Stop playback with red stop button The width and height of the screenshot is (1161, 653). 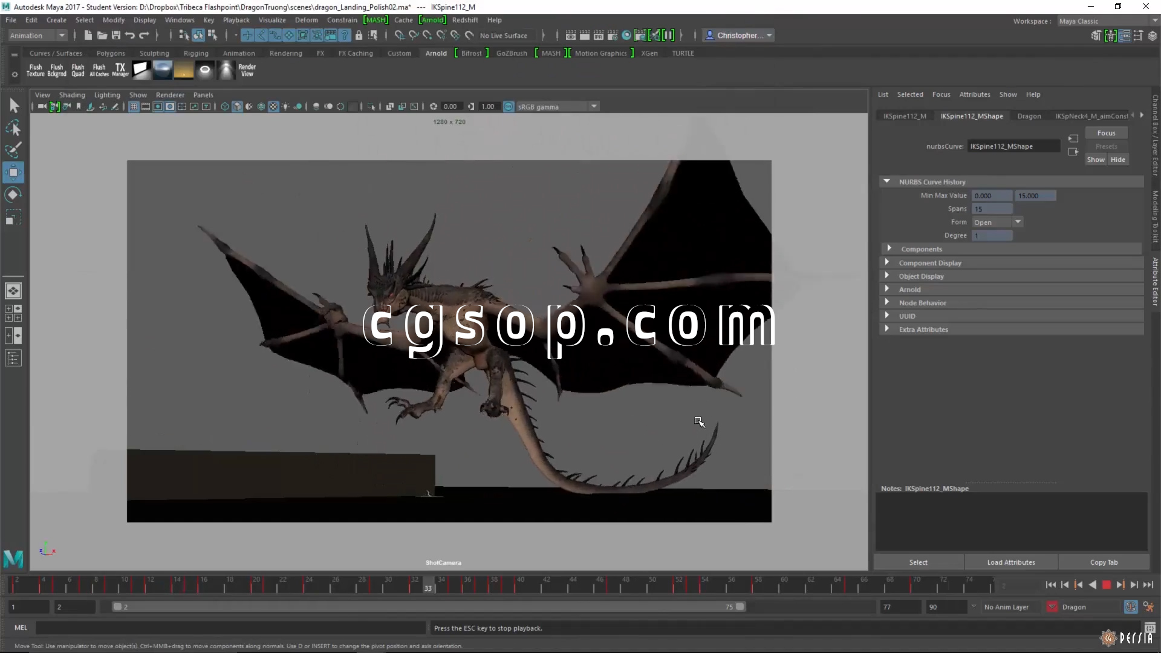click(x=1106, y=585)
